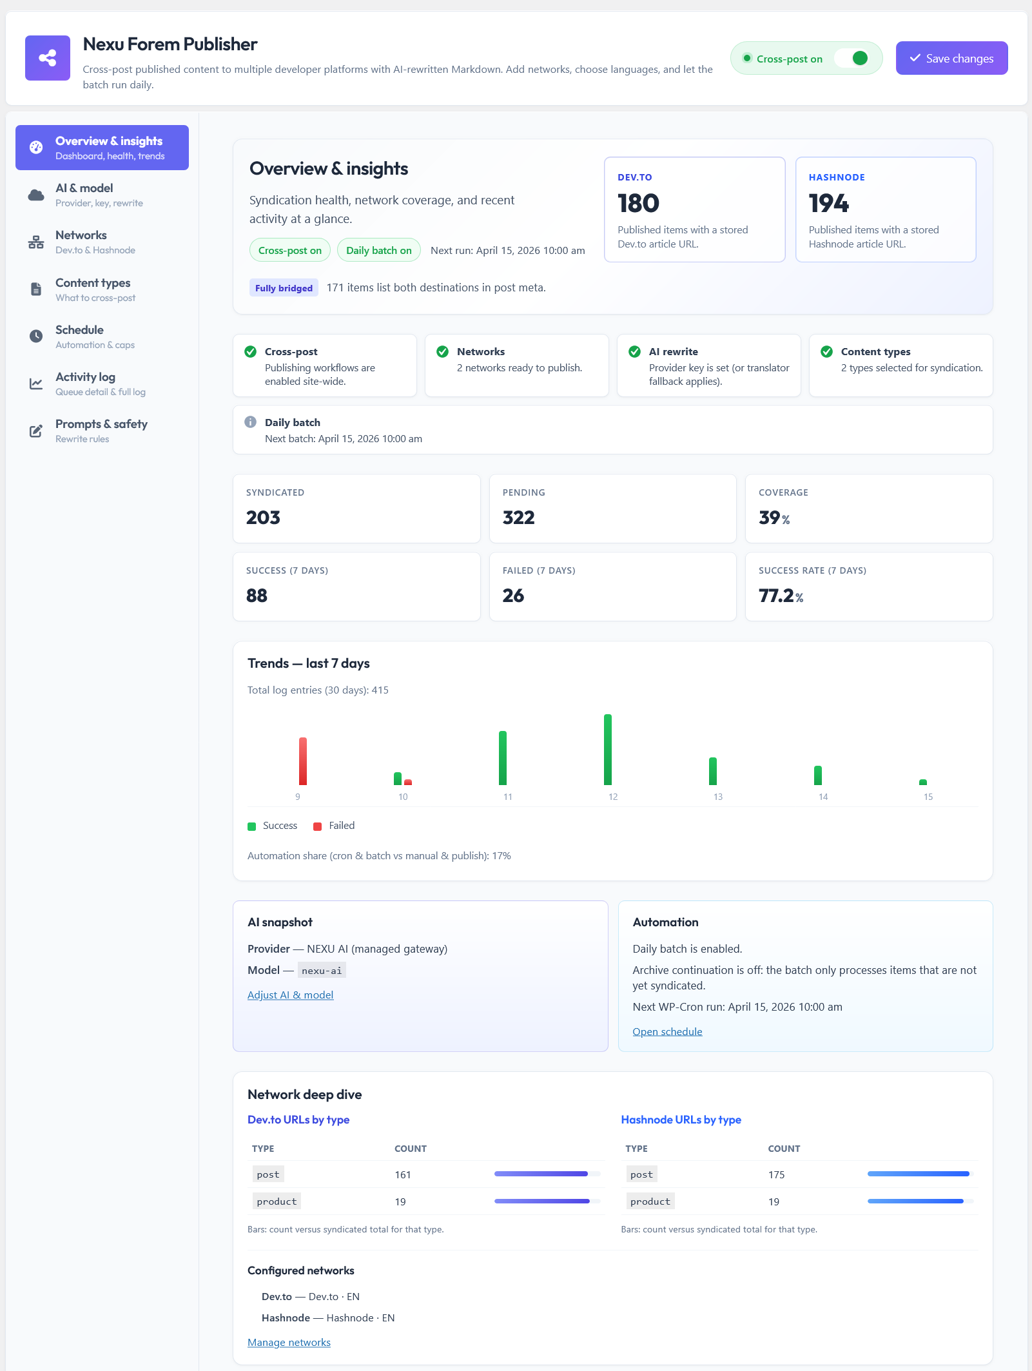Screen dimensions: 1032x1371
Task: Click the green check icon on AI rewrite card
Action: 635,351
